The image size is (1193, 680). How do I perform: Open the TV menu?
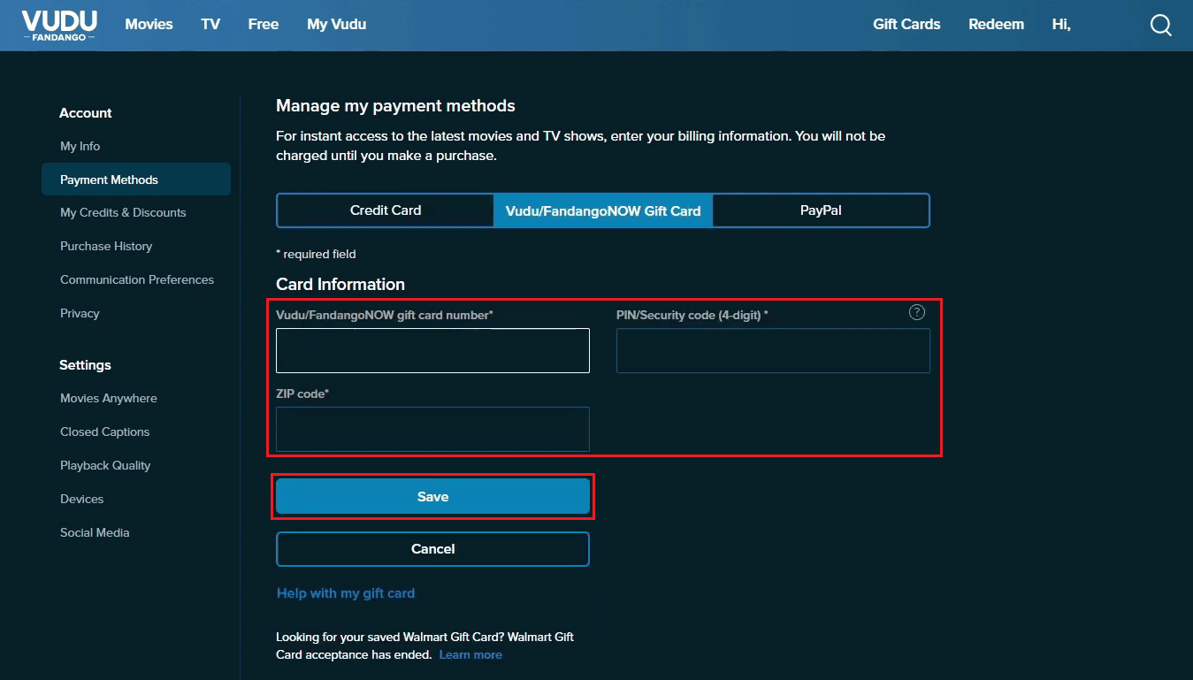click(210, 25)
